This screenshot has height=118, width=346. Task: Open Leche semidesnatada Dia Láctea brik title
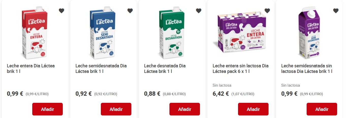101,69
